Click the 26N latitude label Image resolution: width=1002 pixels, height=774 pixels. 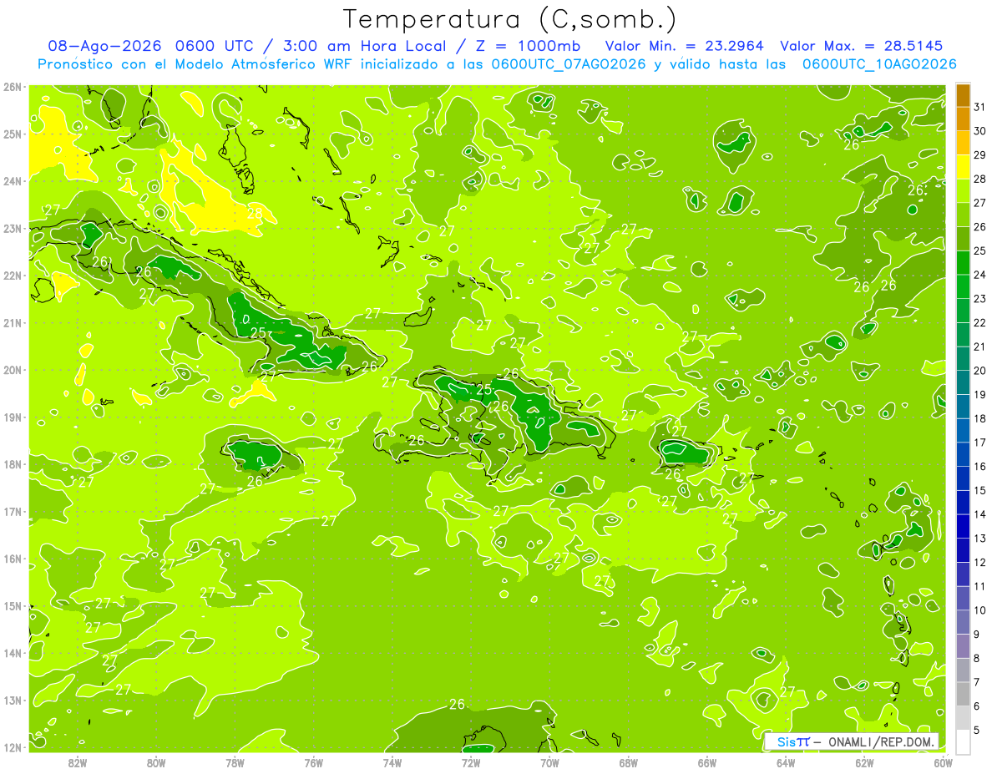(13, 87)
